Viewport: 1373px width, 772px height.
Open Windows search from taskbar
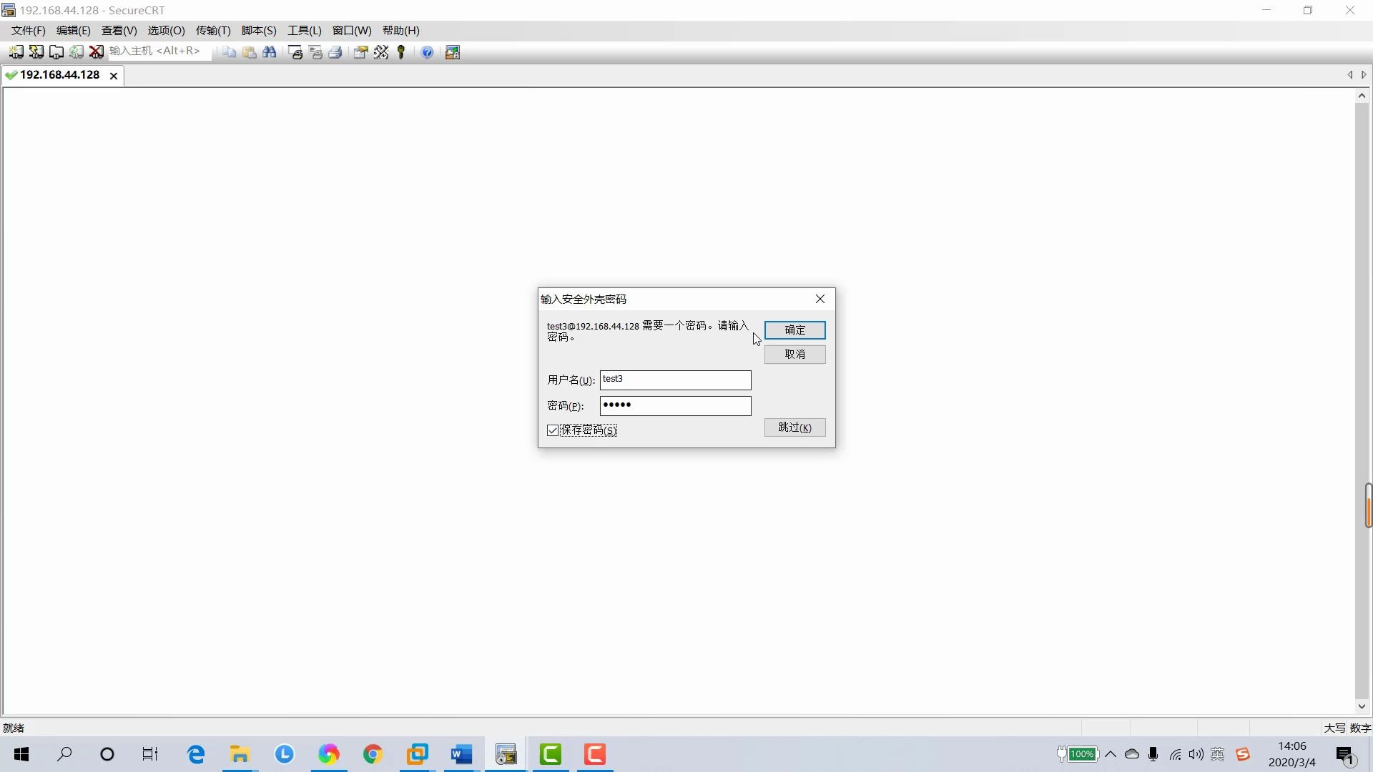[x=64, y=754]
